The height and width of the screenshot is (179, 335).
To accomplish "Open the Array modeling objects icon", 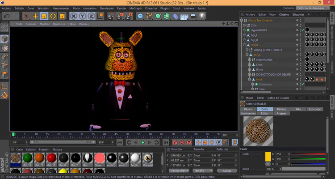I will [167, 16].
